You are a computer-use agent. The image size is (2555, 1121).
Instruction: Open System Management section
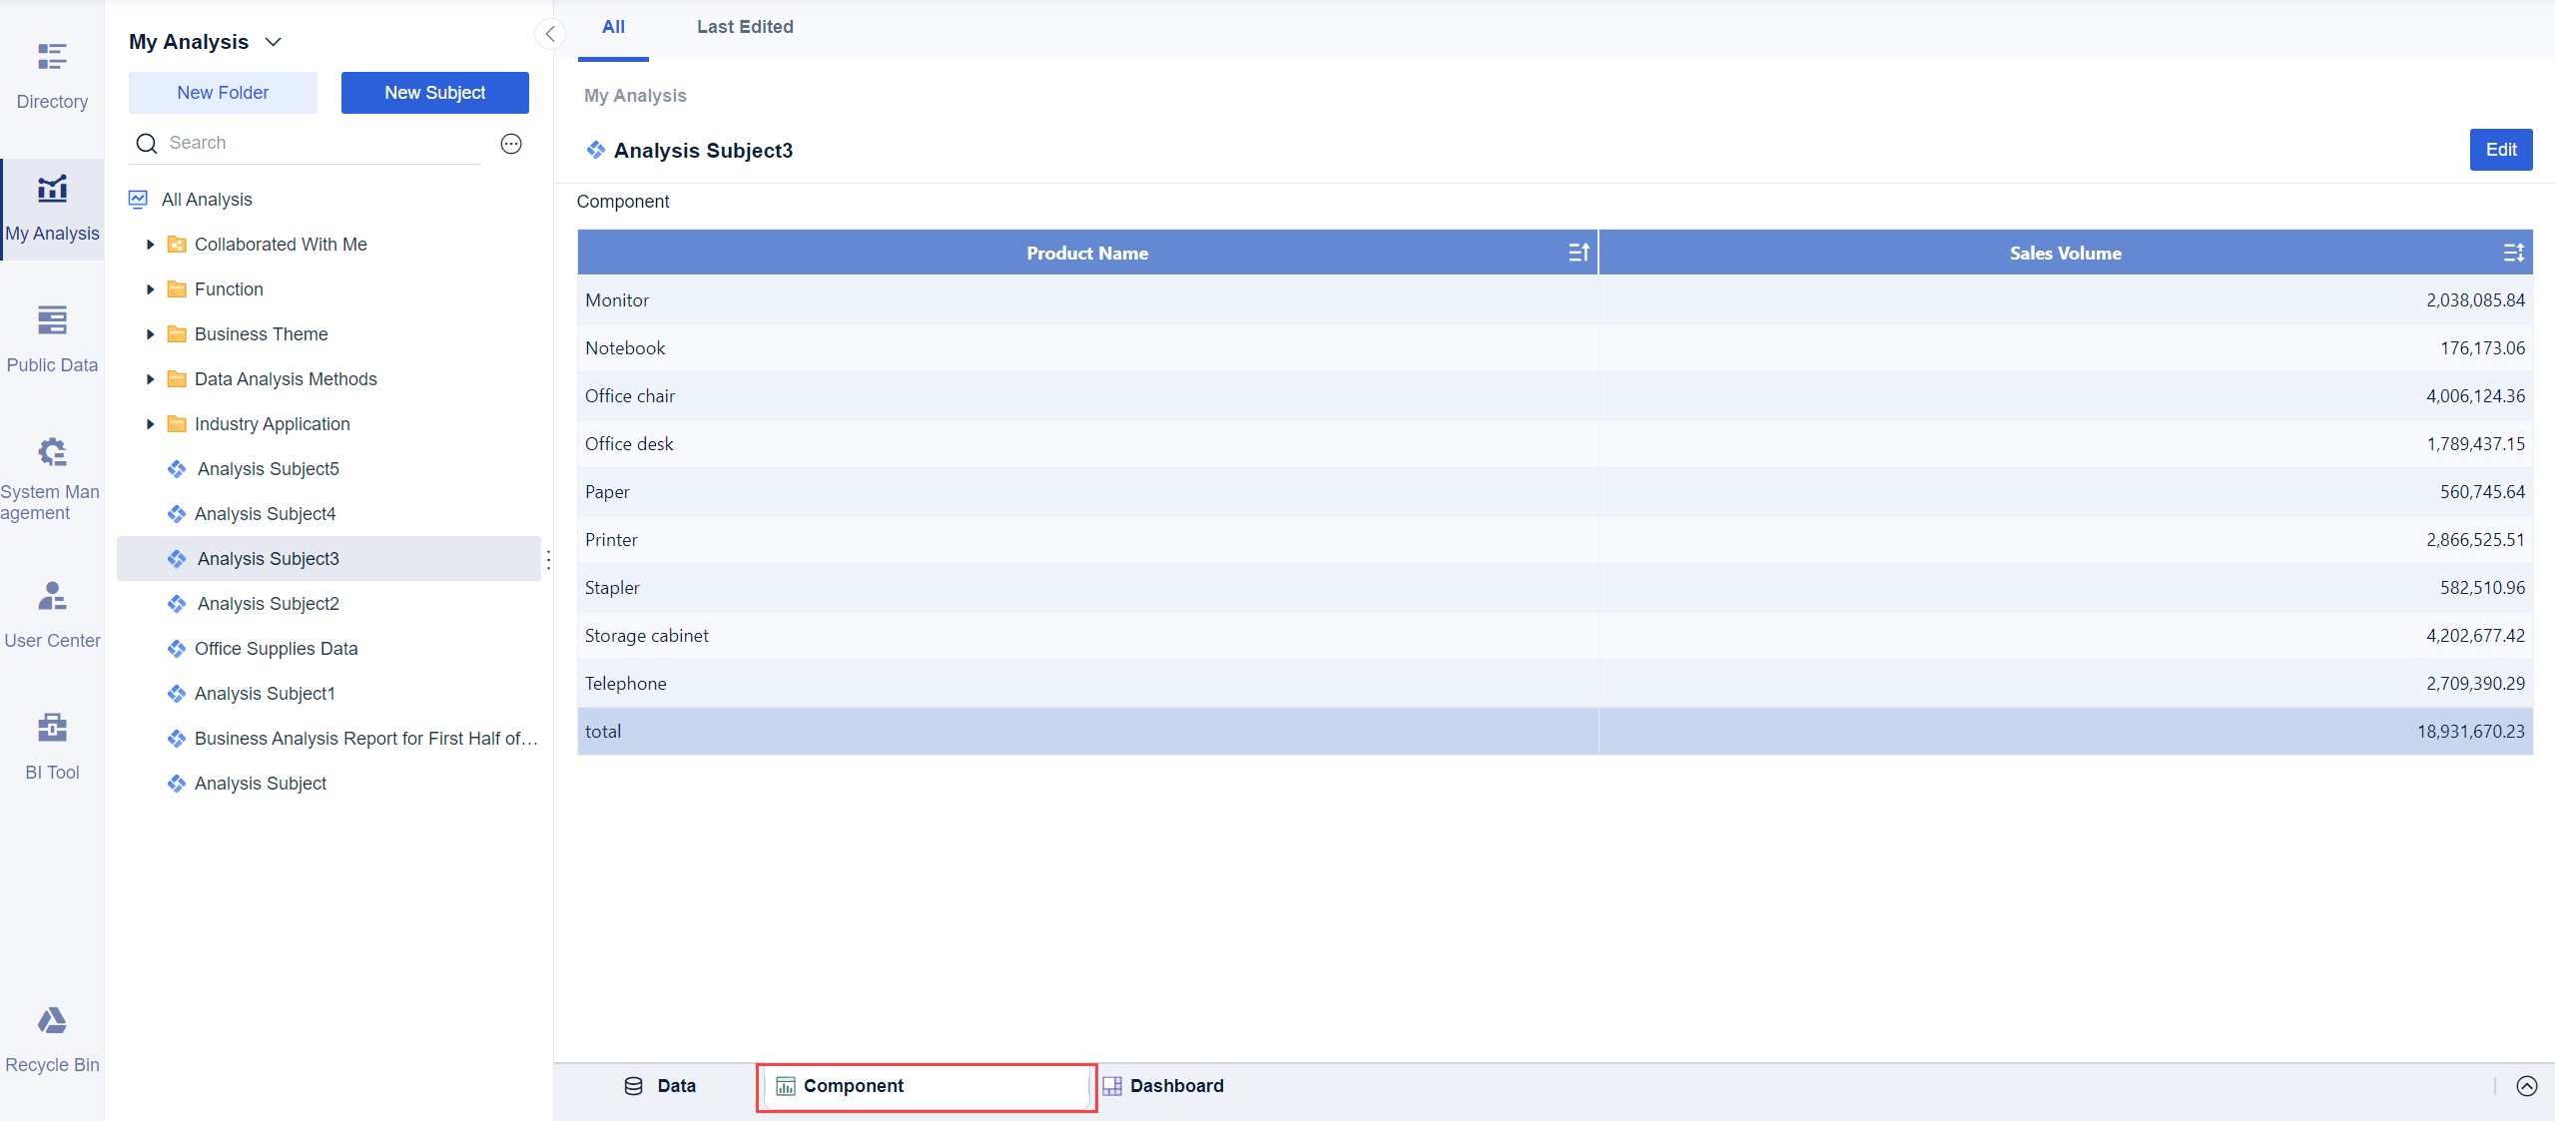tap(52, 477)
